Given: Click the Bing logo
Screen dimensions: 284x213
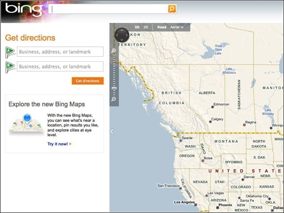Looking at the screenshot, I should (x=24, y=9).
